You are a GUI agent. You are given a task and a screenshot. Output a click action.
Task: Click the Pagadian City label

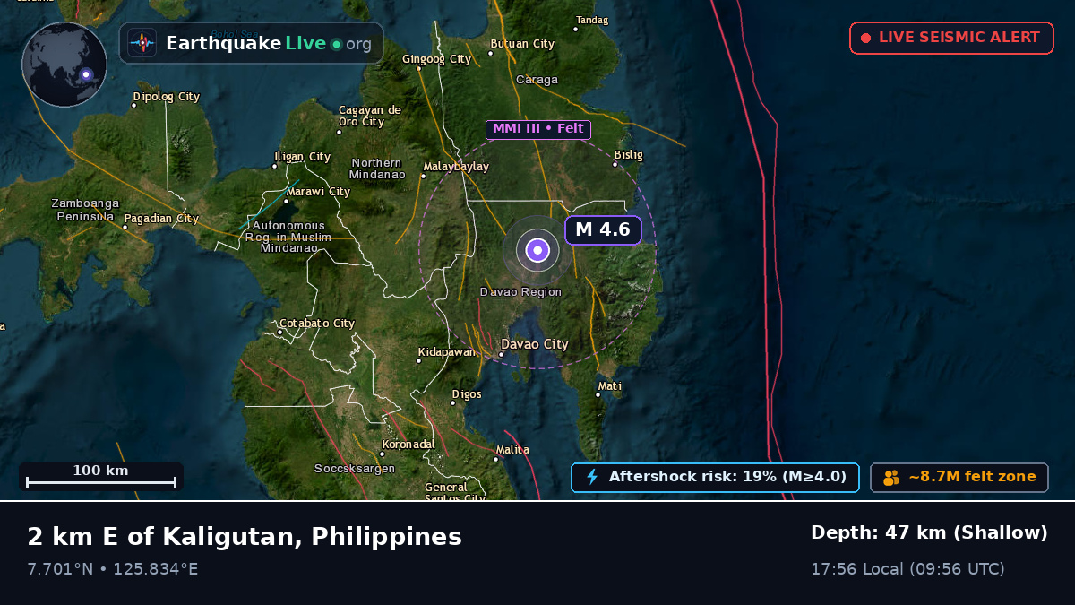161,219
